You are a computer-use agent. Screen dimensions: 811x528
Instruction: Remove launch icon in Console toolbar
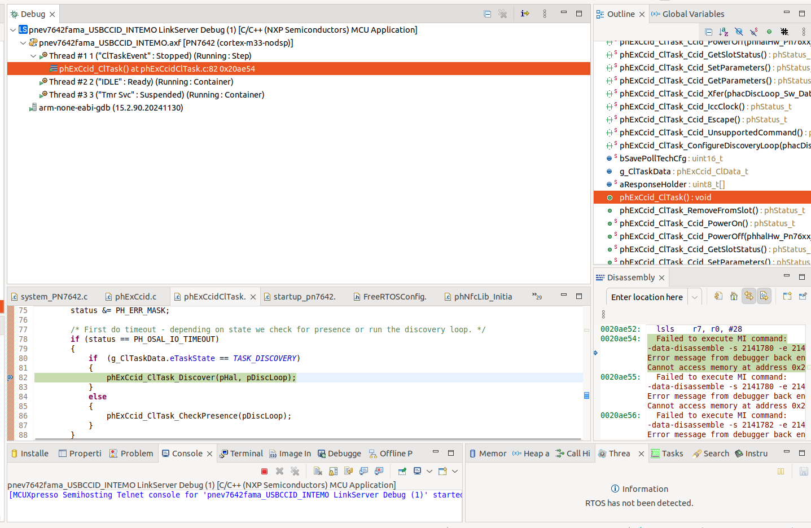(x=279, y=471)
